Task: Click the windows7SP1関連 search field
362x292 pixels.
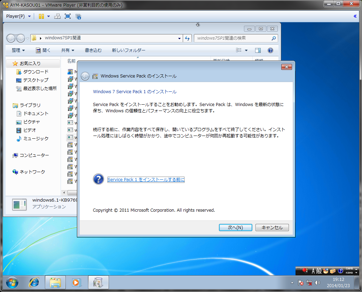Action: [x=232, y=38]
